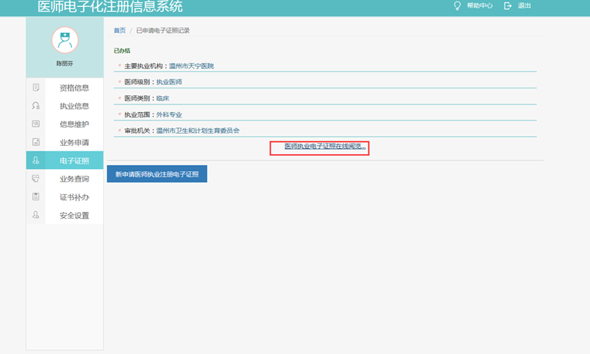
Task: Click the 证书补办 sidebar icon
Action: [x=35, y=197]
